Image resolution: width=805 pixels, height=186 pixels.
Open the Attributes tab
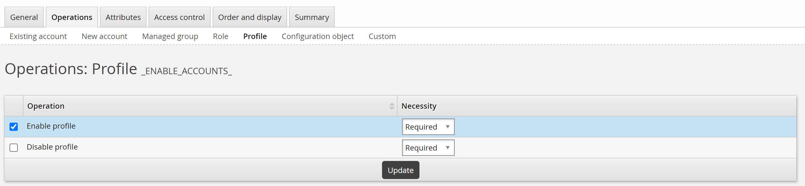(123, 17)
